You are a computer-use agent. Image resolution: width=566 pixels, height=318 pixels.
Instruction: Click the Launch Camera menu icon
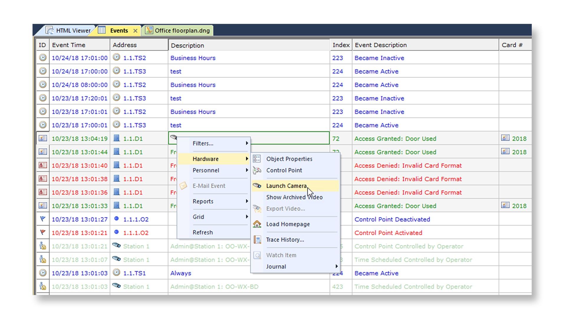(257, 186)
